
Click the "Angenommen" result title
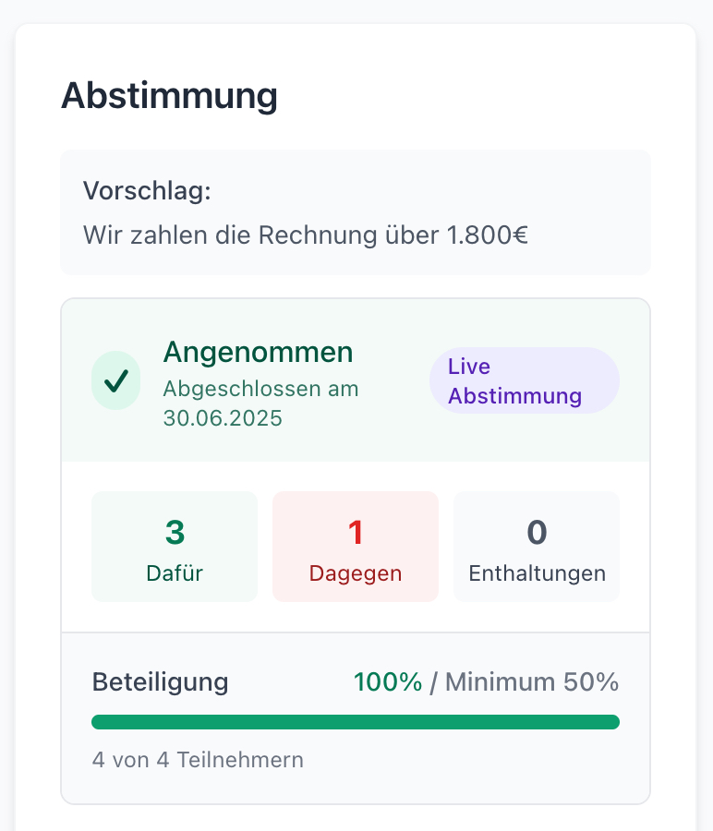pyautogui.click(x=258, y=352)
